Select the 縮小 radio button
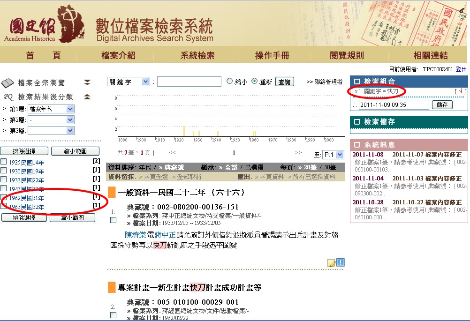This screenshot has height=321, width=470. click(x=230, y=81)
